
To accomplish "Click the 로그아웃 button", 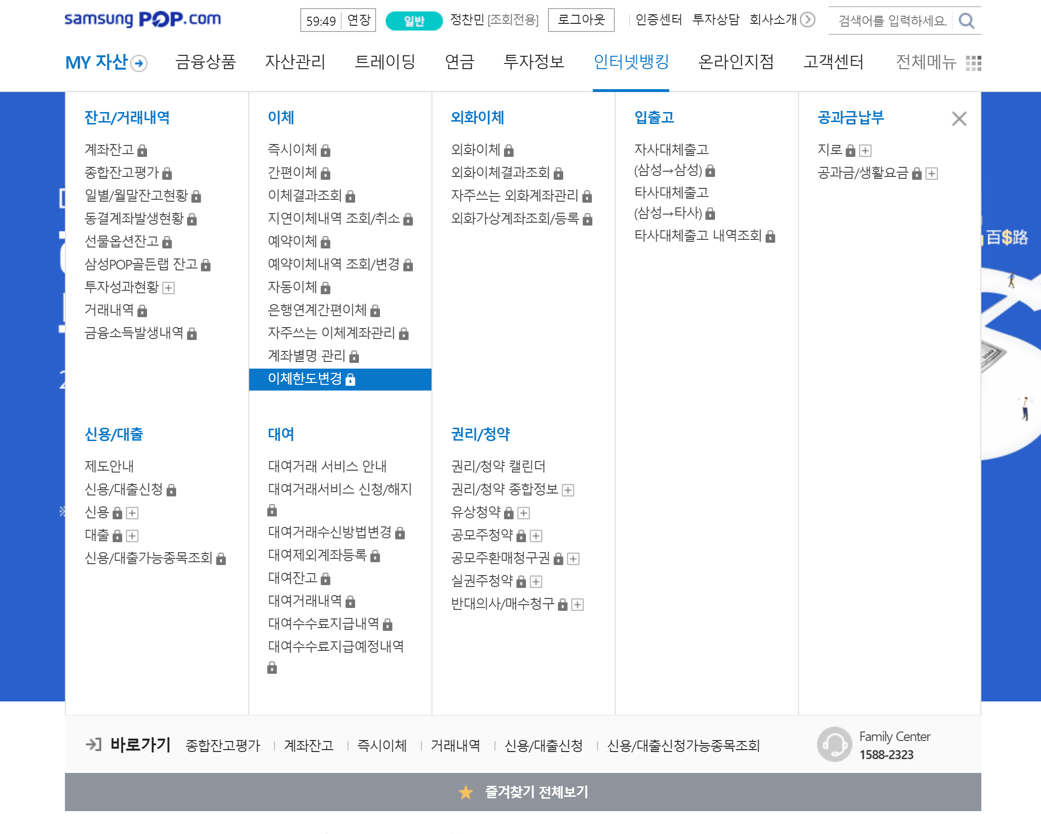I will [581, 20].
